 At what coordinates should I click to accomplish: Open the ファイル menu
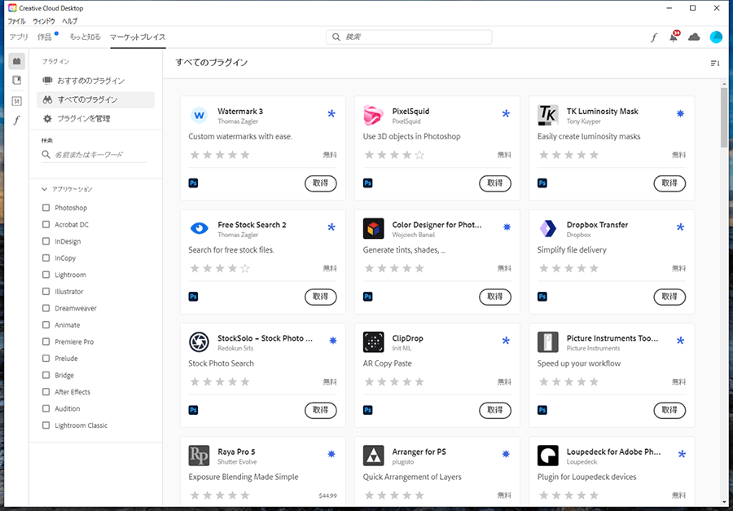click(17, 21)
